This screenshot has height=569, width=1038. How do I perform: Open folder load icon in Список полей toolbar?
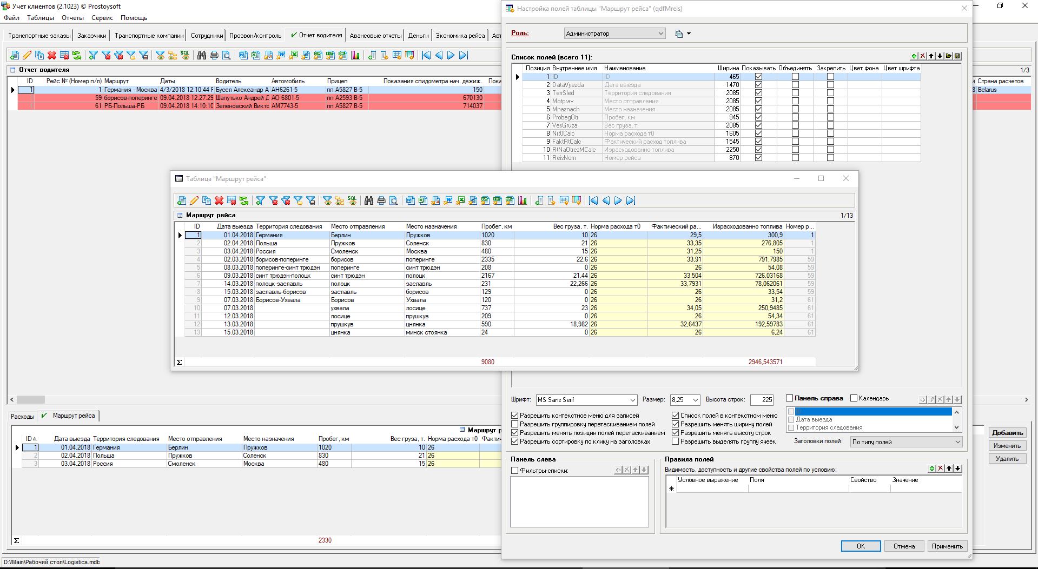(x=949, y=56)
